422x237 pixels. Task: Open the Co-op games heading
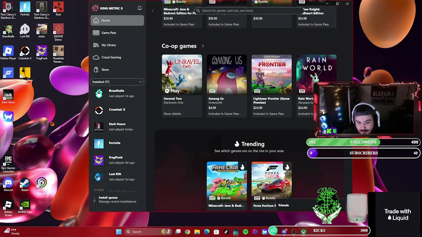(179, 46)
